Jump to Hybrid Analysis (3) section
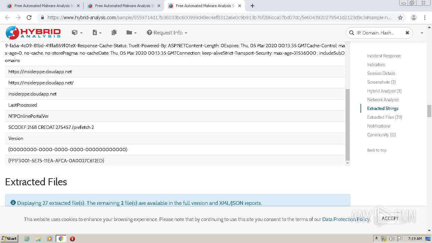The height and width of the screenshot is (243, 432). coord(384,91)
